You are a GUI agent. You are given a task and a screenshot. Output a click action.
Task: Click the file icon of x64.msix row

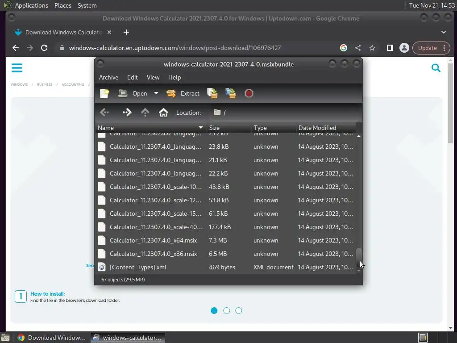[102, 240]
